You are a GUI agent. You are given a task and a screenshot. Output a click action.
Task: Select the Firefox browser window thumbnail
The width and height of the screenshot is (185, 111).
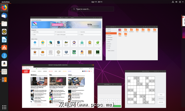58,86
